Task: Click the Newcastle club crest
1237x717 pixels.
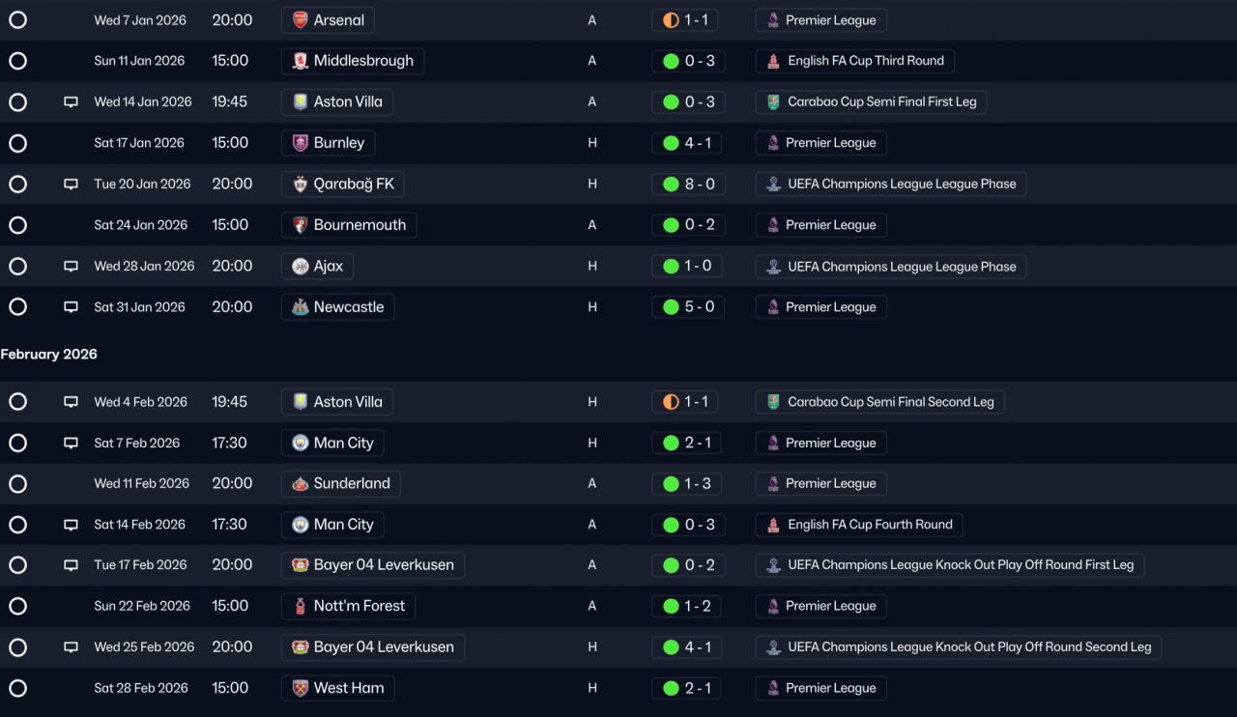Action: [301, 307]
